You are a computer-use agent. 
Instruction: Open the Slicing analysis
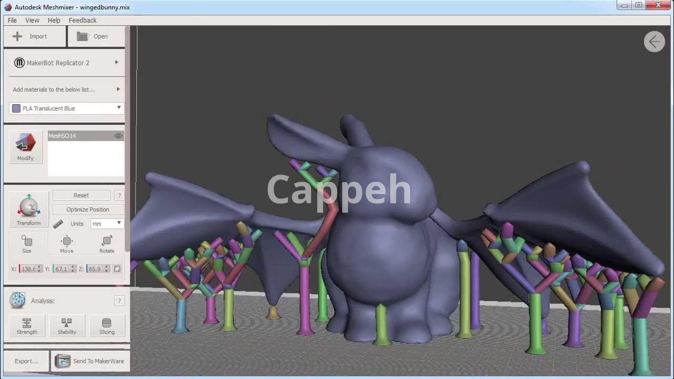tap(107, 326)
